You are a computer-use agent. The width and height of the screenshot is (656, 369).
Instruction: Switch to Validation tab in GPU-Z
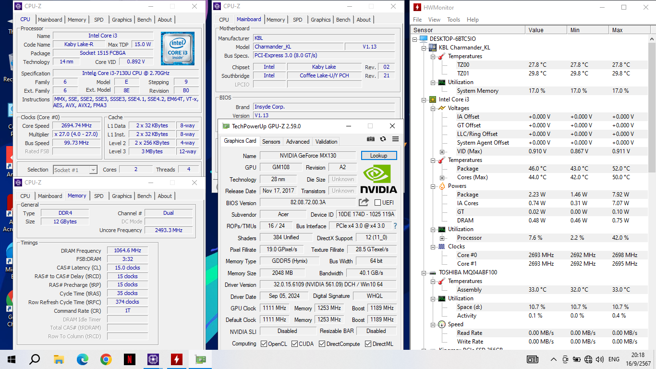click(x=326, y=142)
